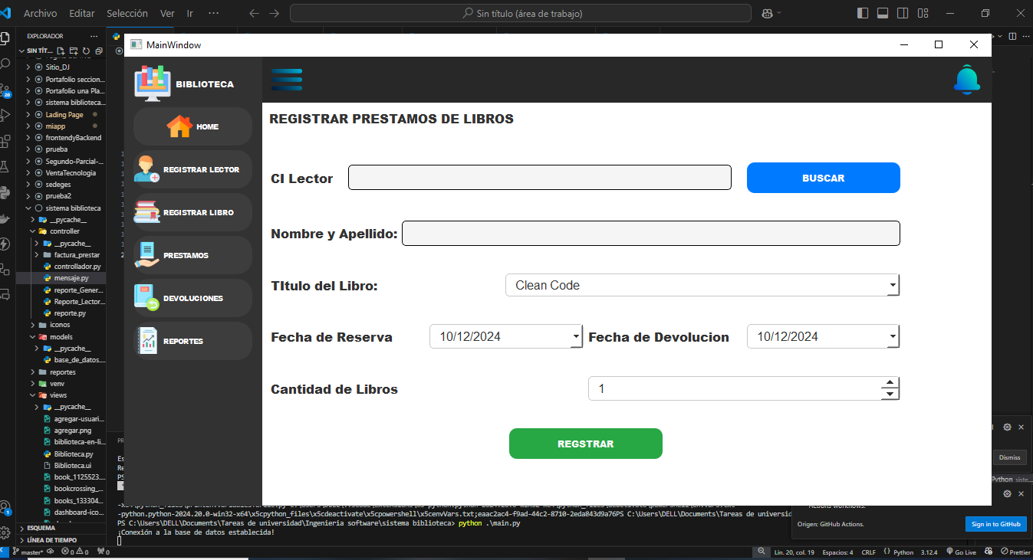Open the Archivo menu in VS Code
This screenshot has width=1033, height=560.
[40, 13]
